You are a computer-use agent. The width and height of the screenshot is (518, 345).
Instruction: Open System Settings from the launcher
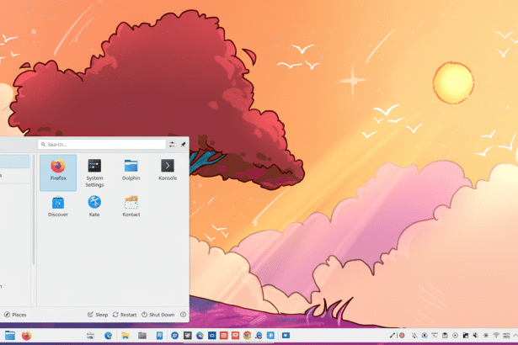point(94,172)
